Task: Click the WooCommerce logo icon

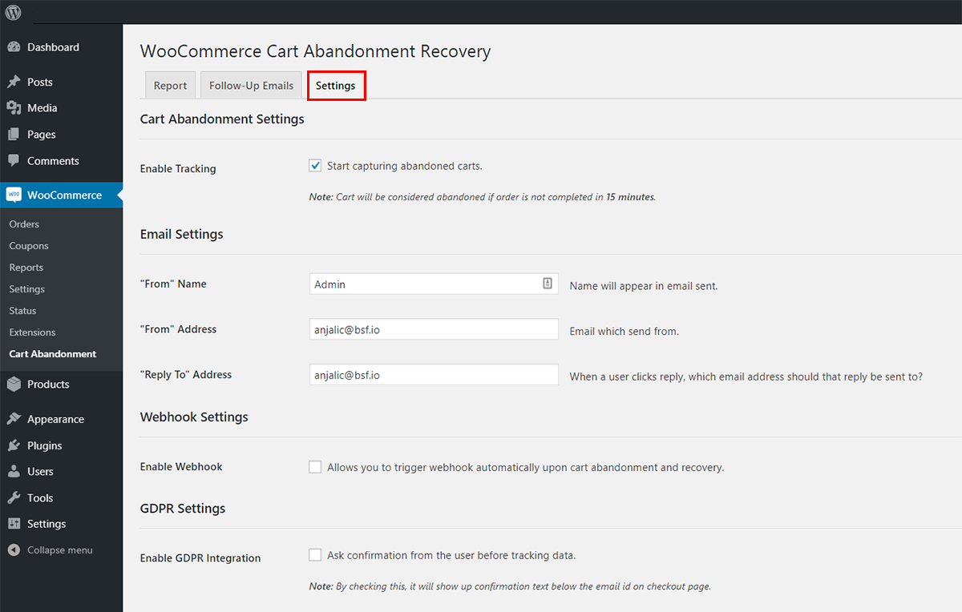Action: (x=14, y=195)
